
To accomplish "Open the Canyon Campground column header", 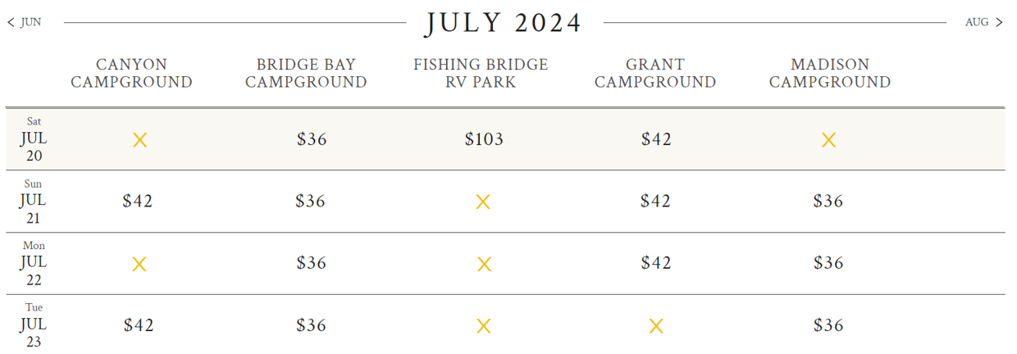I will [131, 73].
